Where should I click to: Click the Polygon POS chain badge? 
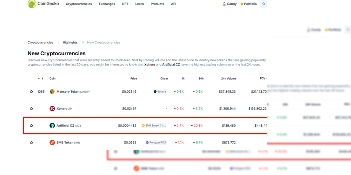click(156, 143)
